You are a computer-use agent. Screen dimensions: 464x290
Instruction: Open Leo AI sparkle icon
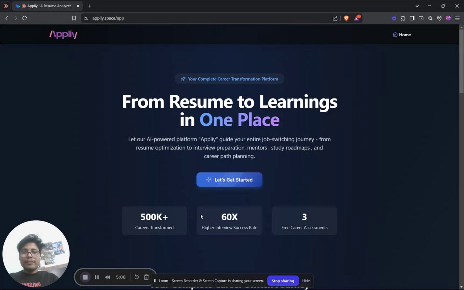(430, 18)
